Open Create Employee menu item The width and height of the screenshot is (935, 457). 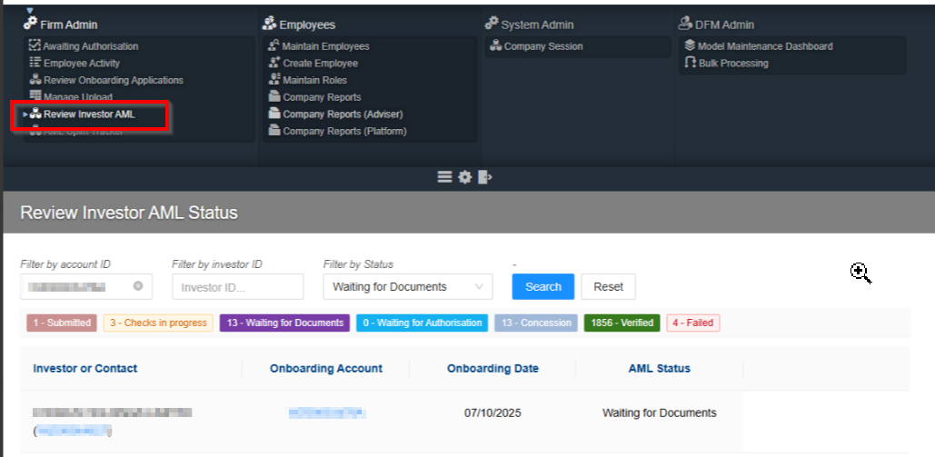tap(320, 63)
